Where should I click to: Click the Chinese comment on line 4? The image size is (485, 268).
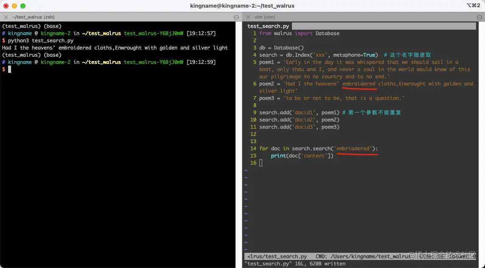click(x=407, y=55)
